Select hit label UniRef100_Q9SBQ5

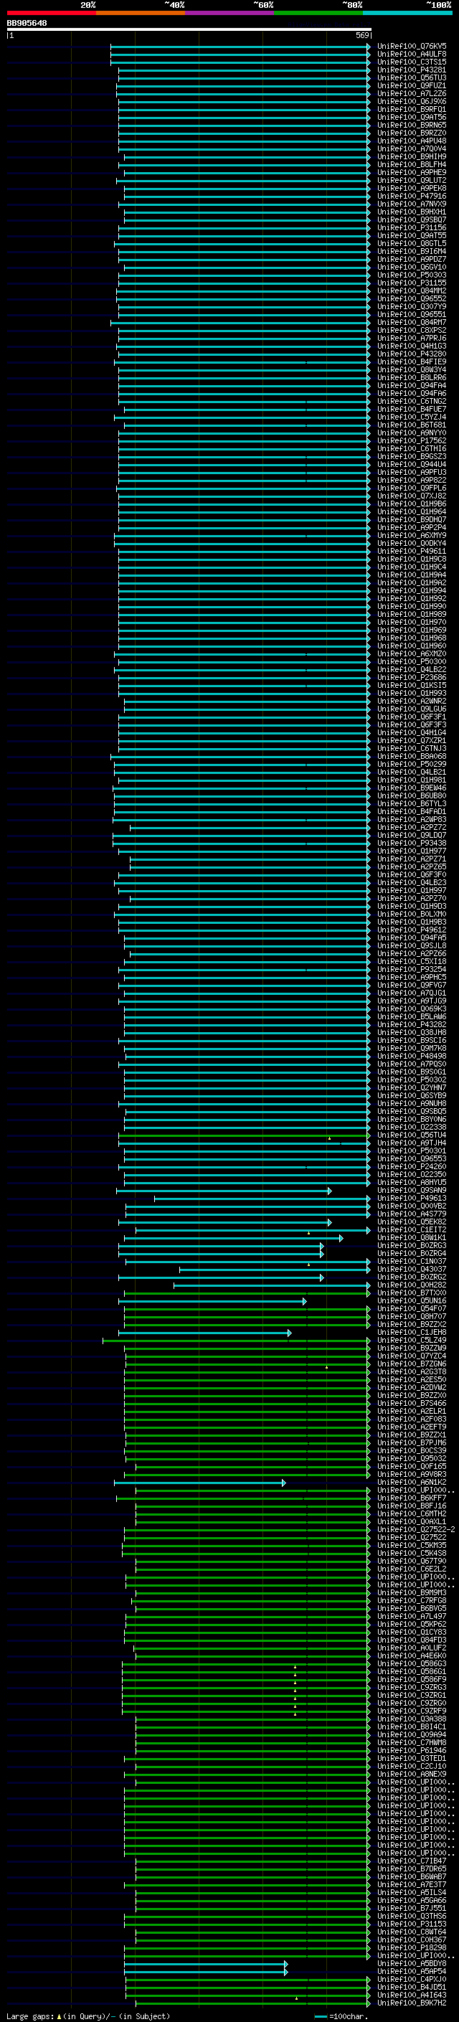click(x=412, y=1112)
